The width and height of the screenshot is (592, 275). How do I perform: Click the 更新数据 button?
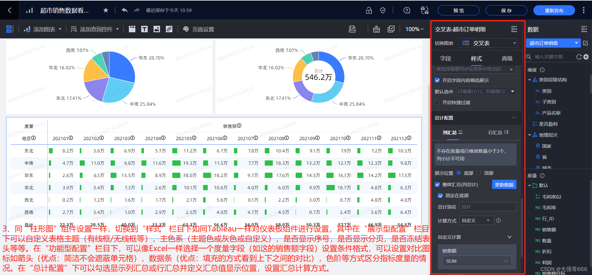tap(504, 184)
